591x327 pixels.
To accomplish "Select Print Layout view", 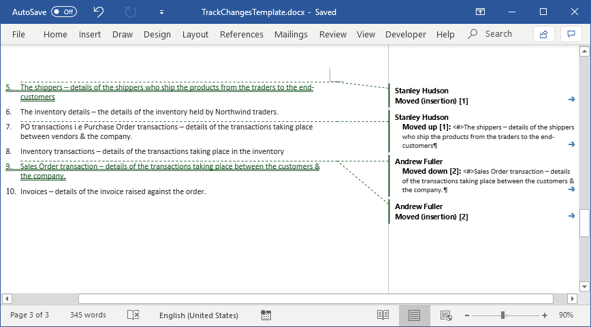I will [414, 315].
